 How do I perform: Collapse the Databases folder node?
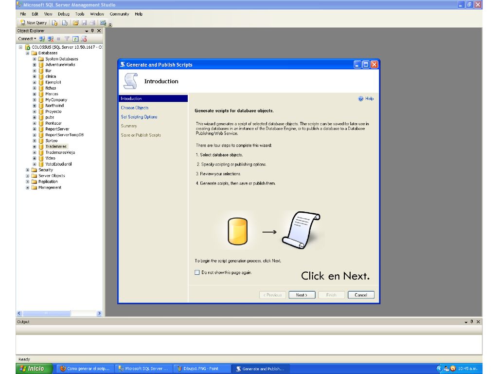[28, 53]
